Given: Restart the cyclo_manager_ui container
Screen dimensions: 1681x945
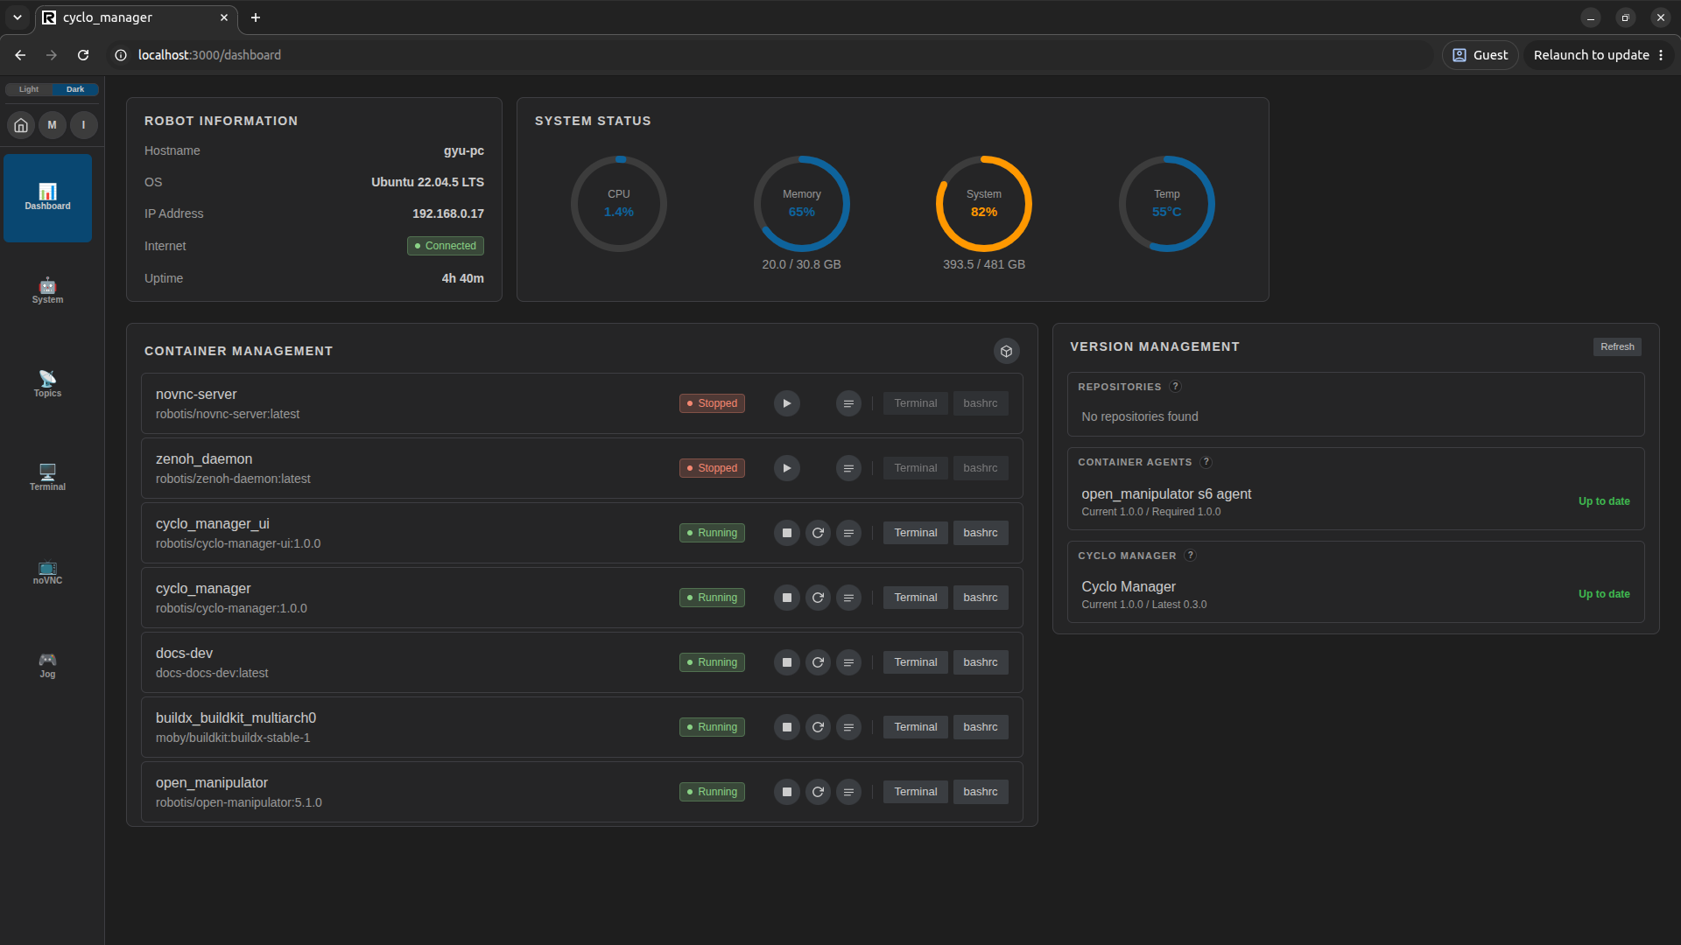Looking at the screenshot, I should tap(818, 533).
